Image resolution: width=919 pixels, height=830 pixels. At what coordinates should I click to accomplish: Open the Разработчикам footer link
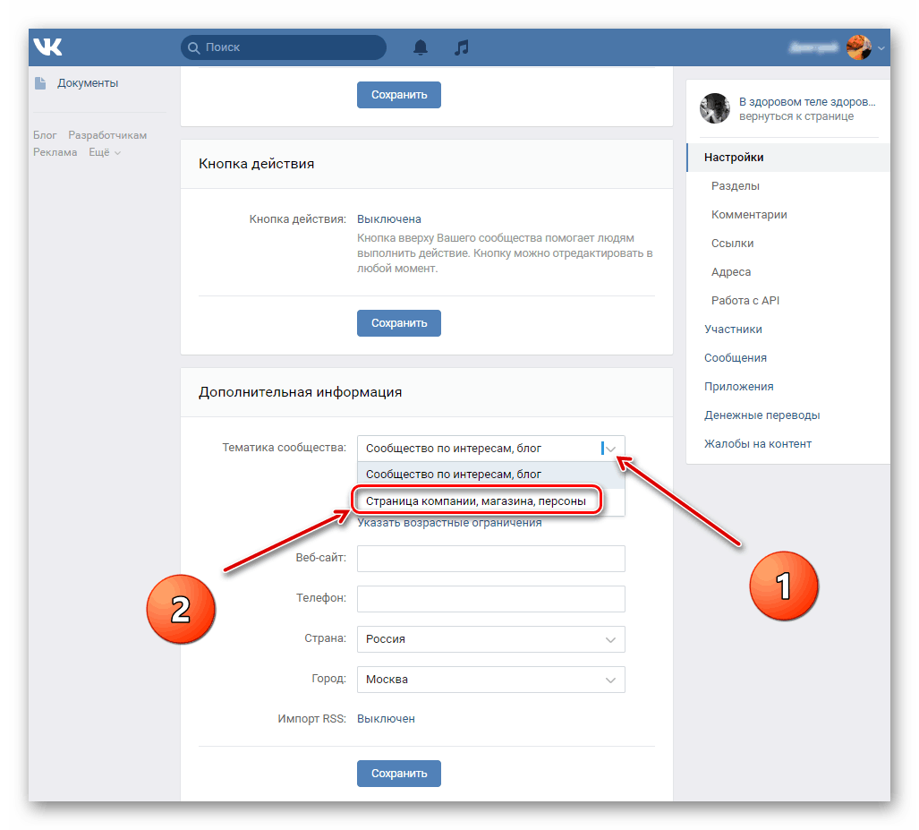tap(107, 135)
